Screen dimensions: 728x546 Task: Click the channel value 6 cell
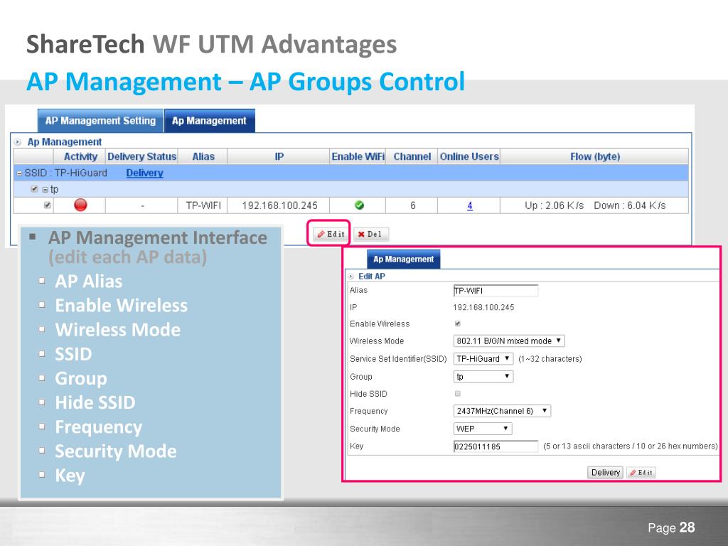click(x=412, y=205)
